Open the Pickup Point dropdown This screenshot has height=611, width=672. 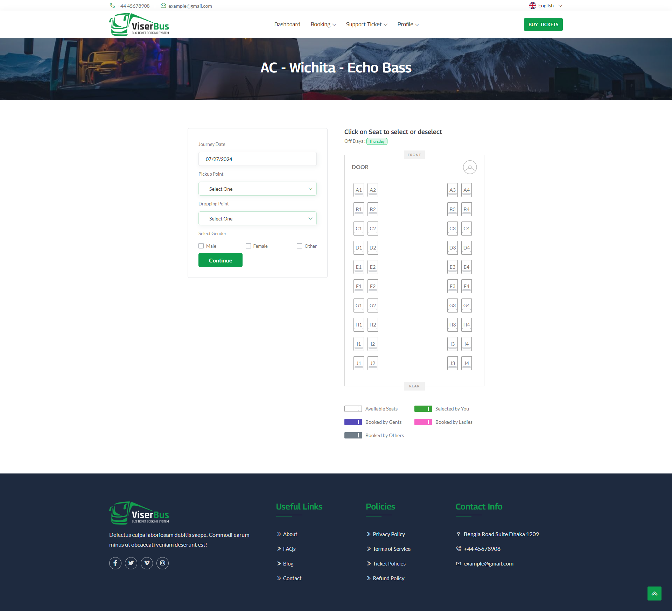point(257,189)
